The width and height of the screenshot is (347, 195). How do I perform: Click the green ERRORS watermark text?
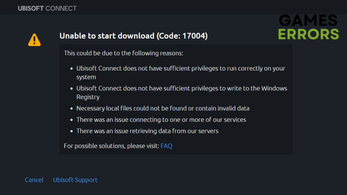[308, 34]
